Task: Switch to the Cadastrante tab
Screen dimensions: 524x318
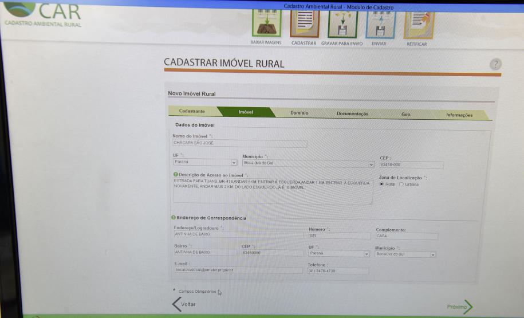Action: pos(192,111)
